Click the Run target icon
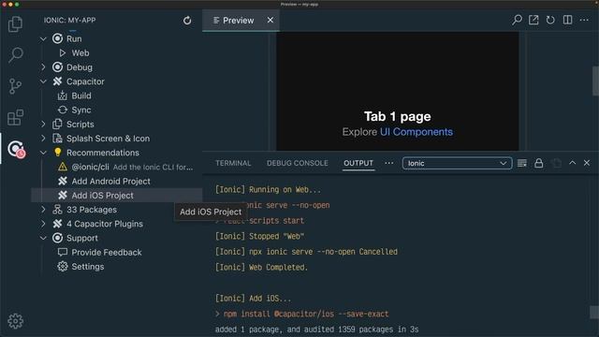Viewport: 599px width, 337px height. click(58, 38)
